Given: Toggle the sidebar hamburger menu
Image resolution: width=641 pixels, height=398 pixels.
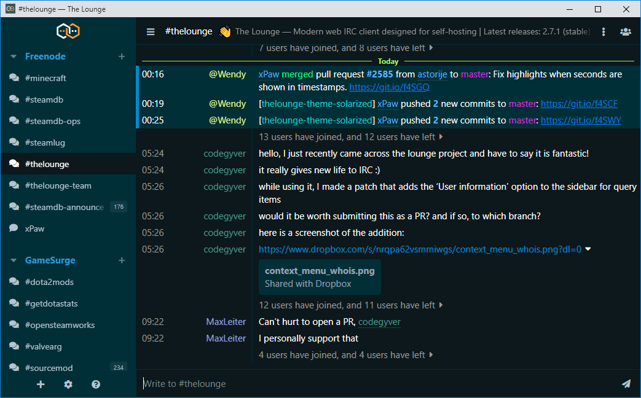Looking at the screenshot, I should tap(151, 32).
